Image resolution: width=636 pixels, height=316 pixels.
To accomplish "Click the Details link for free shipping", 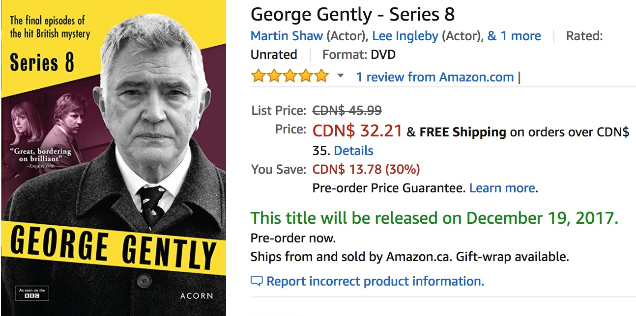I will point(353,151).
